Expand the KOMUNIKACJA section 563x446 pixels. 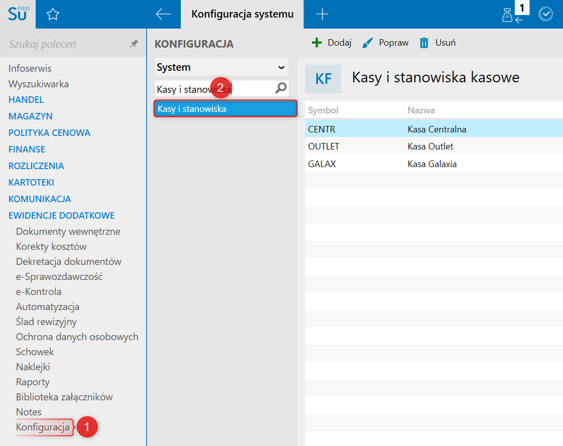[40, 199]
